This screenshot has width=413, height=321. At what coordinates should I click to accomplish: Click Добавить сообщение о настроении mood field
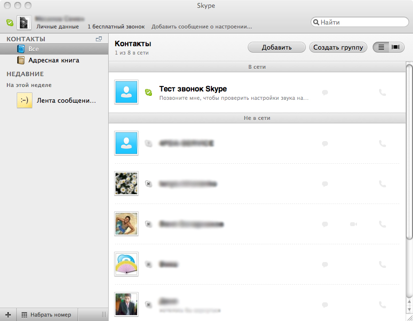point(202,27)
